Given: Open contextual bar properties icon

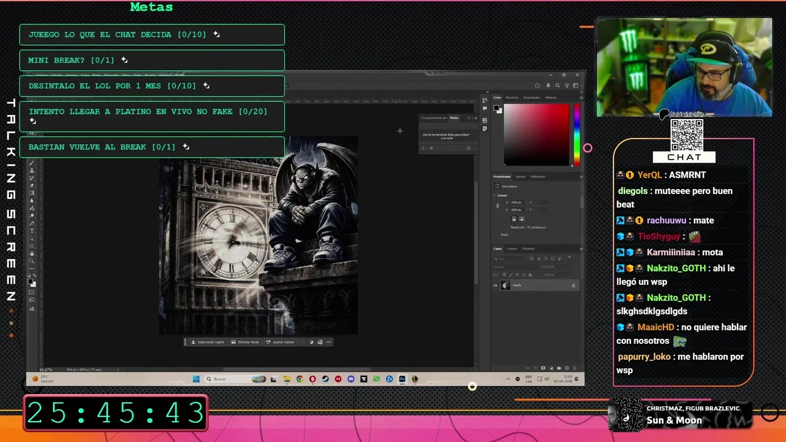Looking at the screenshot, I should (x=320, y=342).
